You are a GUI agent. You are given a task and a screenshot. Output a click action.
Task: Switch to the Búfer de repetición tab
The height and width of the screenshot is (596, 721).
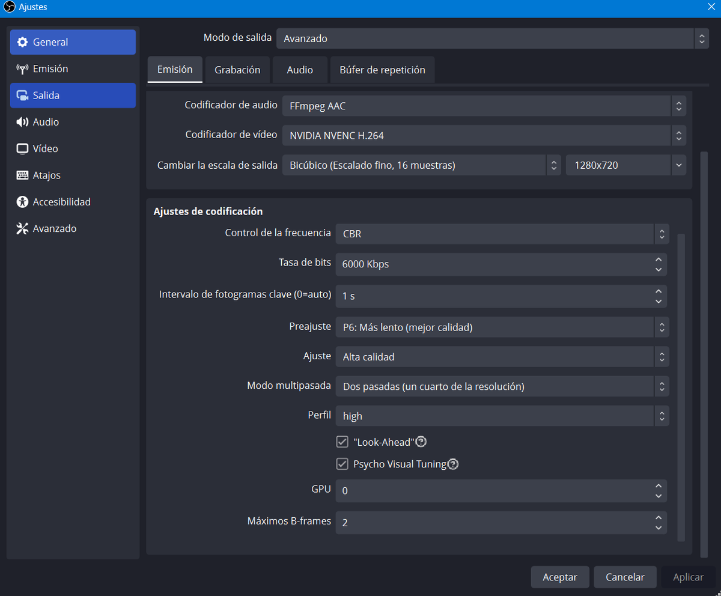382,70
